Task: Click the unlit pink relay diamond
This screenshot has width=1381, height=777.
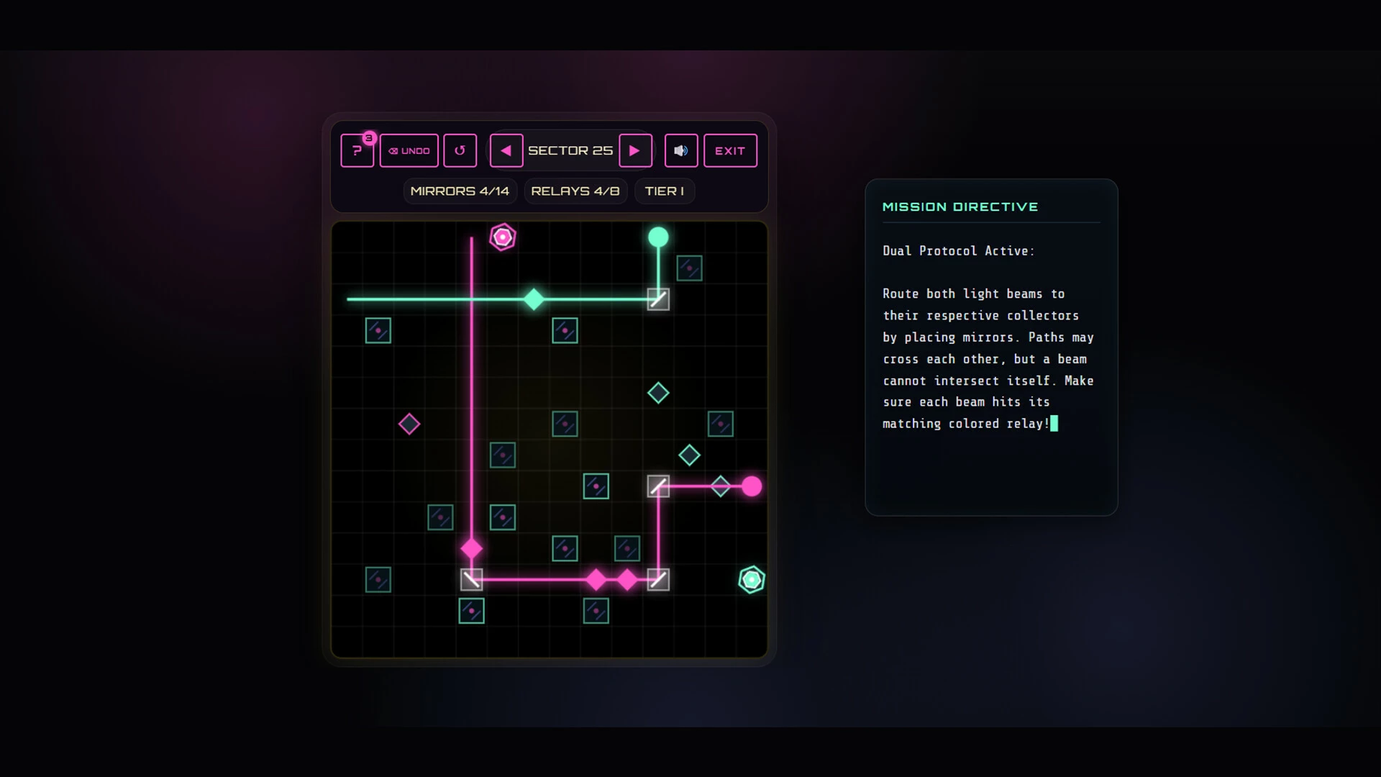Action: 409,424
